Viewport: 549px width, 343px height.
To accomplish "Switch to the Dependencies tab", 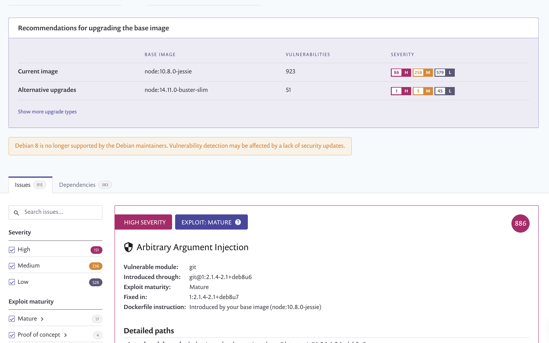I will point(85,185).
